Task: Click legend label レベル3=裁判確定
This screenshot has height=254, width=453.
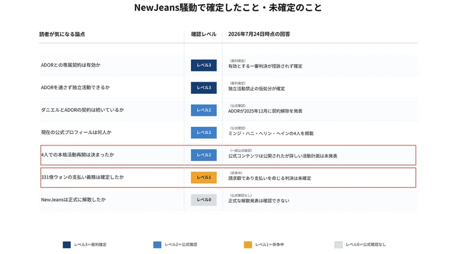Action: (x=90, y=245)
